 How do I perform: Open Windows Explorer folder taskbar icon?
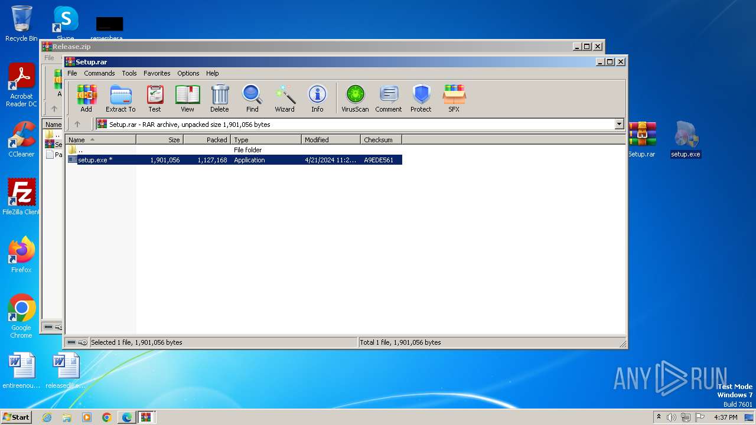(x=67, y=417)
